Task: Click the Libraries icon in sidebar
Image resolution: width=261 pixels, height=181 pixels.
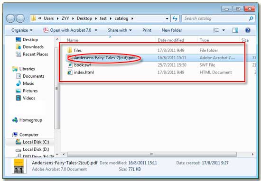Action: [15, 69]
